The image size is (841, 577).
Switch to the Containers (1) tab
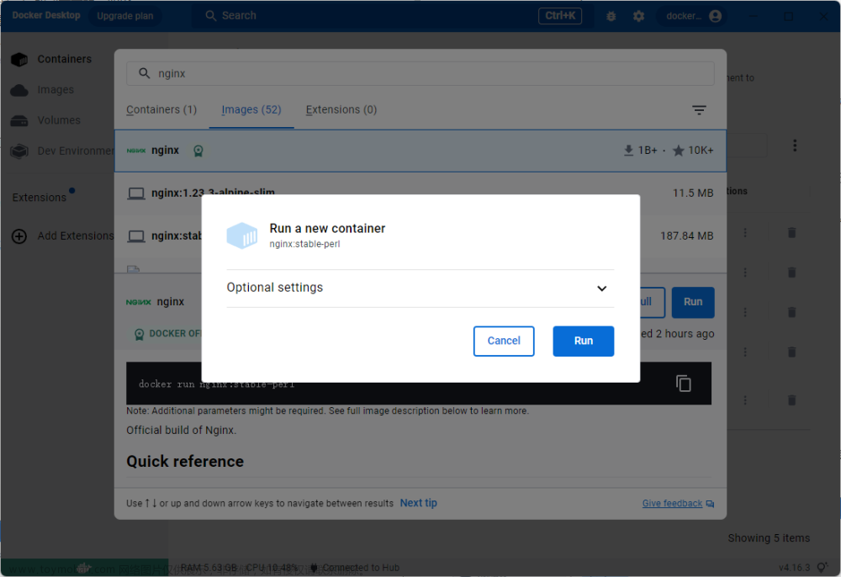161,109
